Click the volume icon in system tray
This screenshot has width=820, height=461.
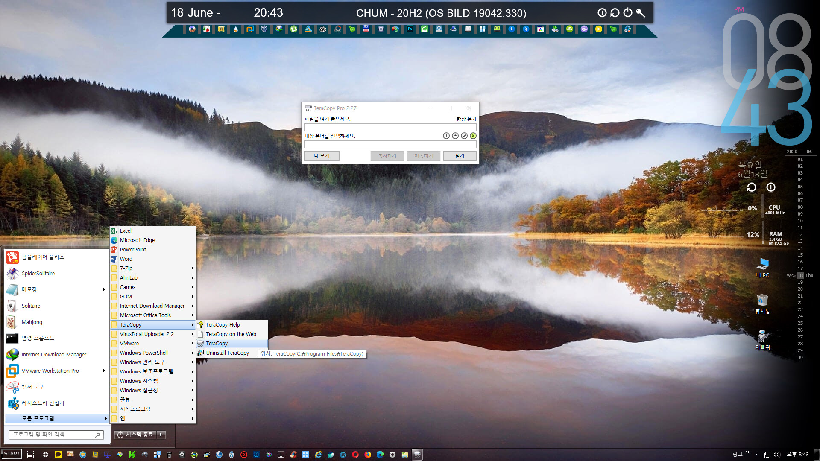pyautogui.click(x=777, y=455)
